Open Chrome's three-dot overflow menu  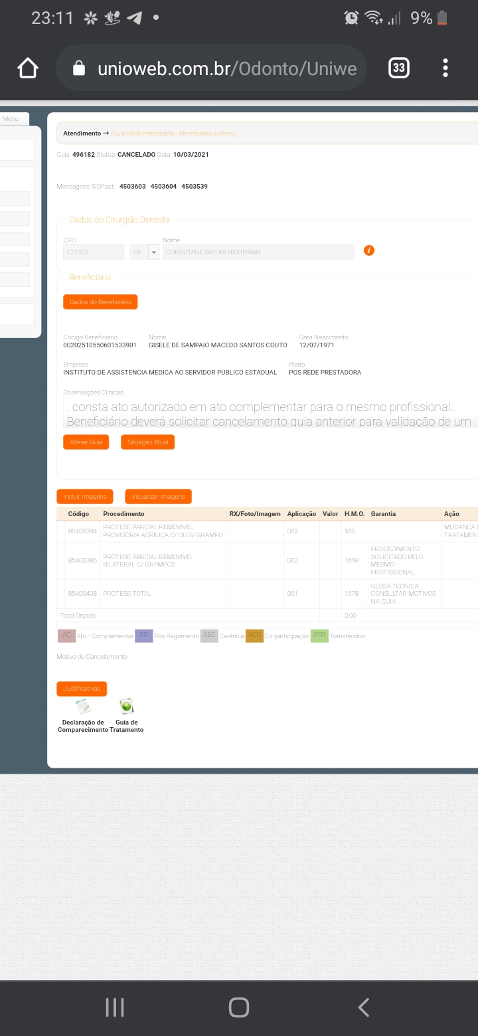(445, 68)
